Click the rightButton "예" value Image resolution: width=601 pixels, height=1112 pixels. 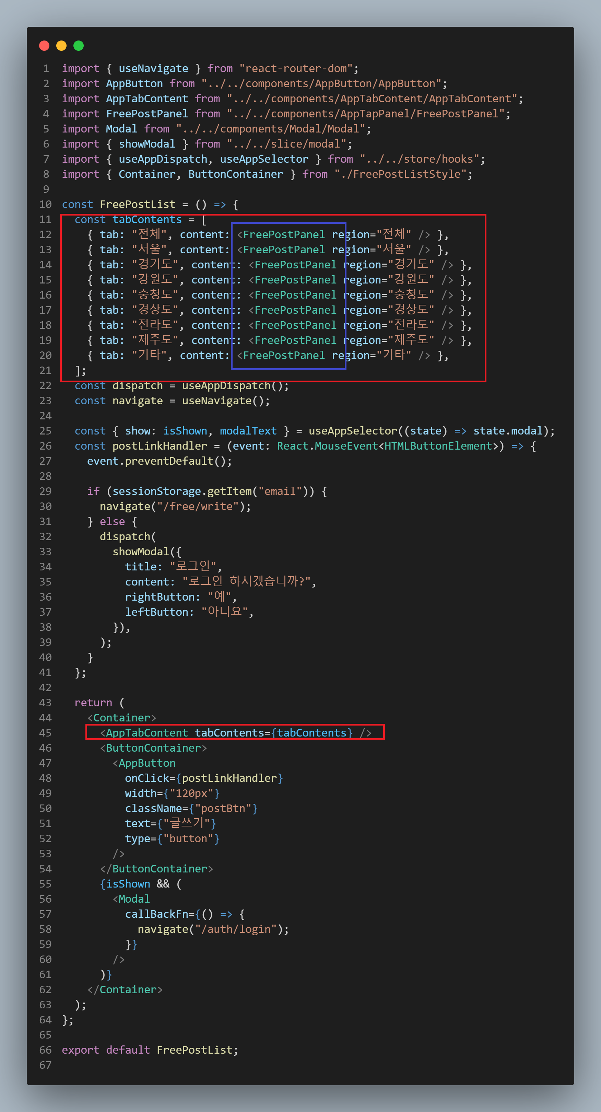[x=219, y=597]
